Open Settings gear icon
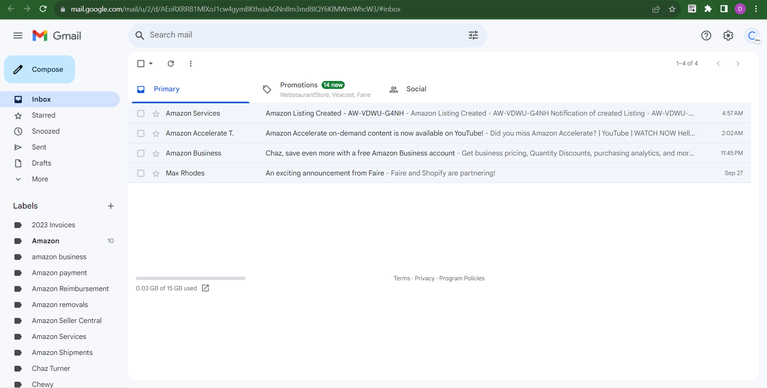Screen dimensions: 767x388 point(728,35)
